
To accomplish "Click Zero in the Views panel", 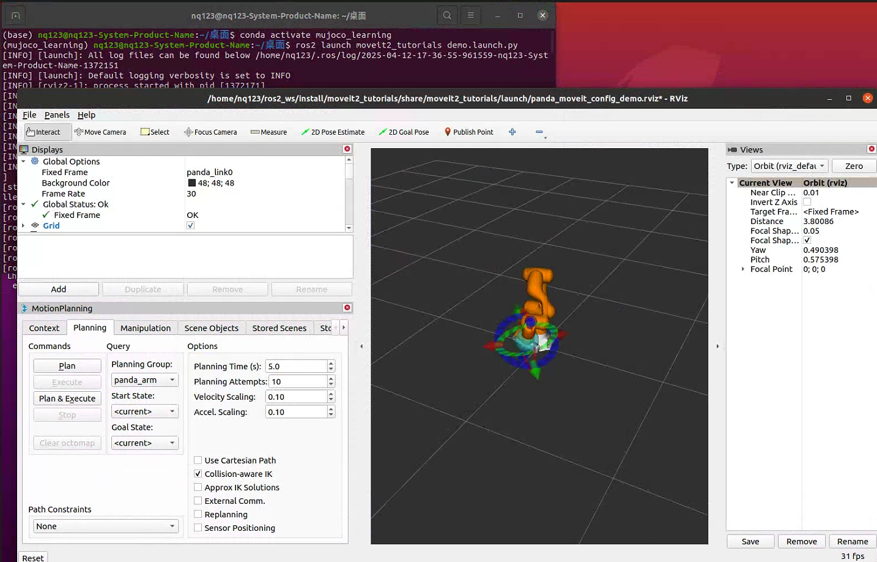I will 853,166.
